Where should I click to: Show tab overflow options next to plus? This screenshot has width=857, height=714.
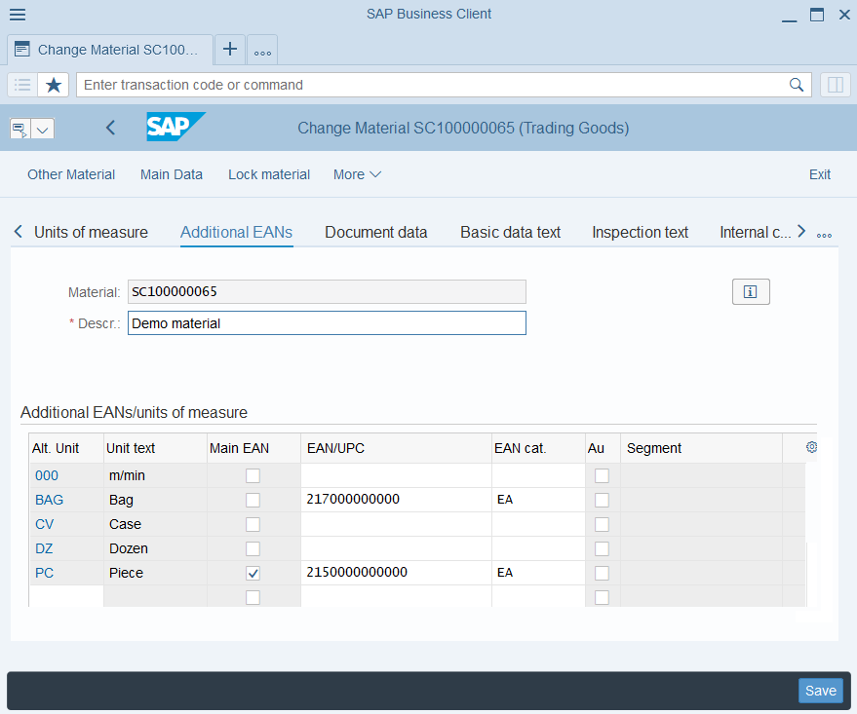(x=262, y=51)
